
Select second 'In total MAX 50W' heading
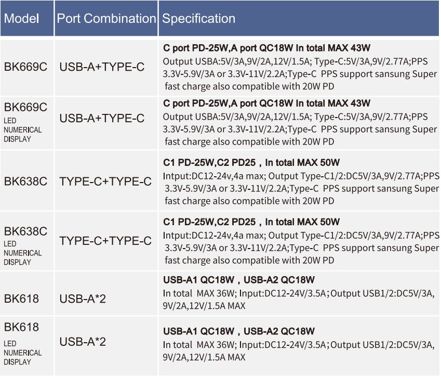pyautogui.click(x=302, y=222)
